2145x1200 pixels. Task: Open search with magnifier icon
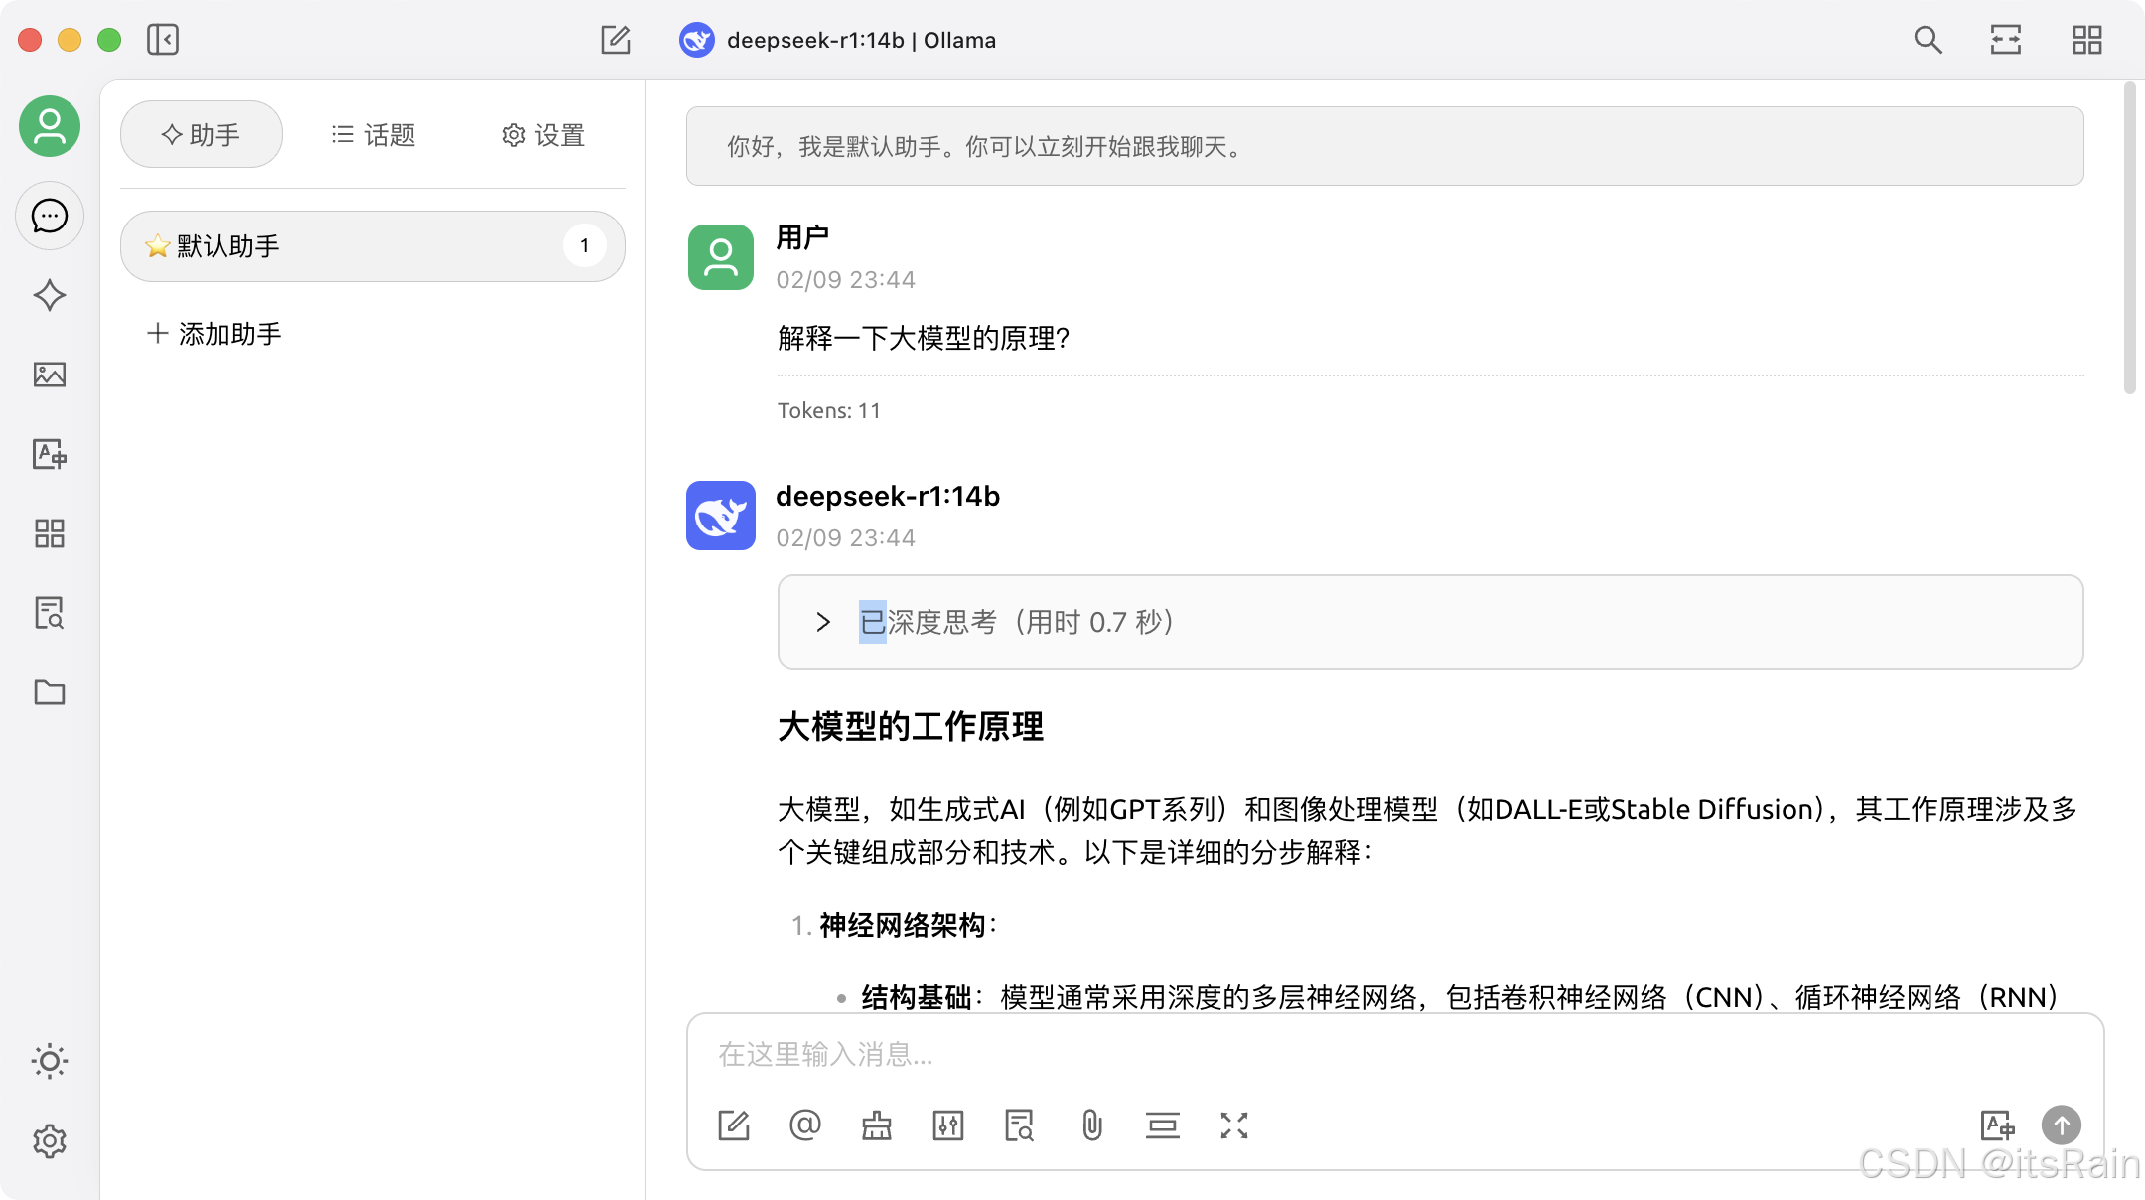pyautogui.click(x=1928, y=40)
